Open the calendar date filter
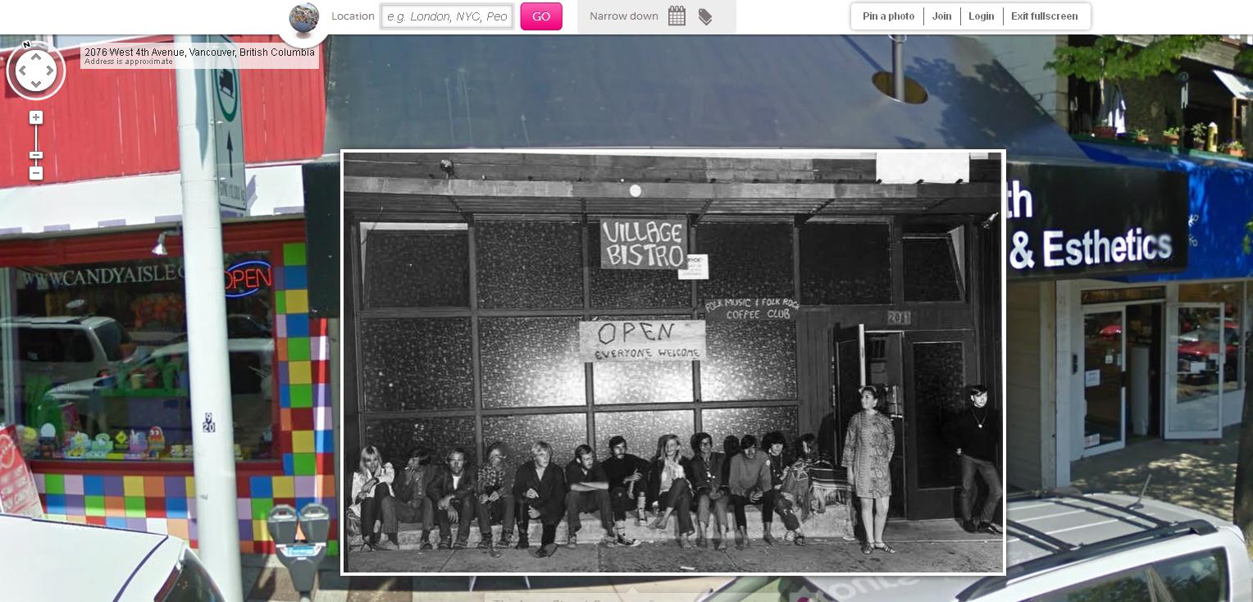This screenshot has width=1253, height=602. click(x=677, y=16)
